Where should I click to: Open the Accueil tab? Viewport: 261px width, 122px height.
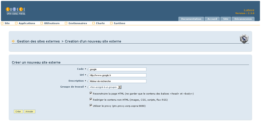point(212,19)
